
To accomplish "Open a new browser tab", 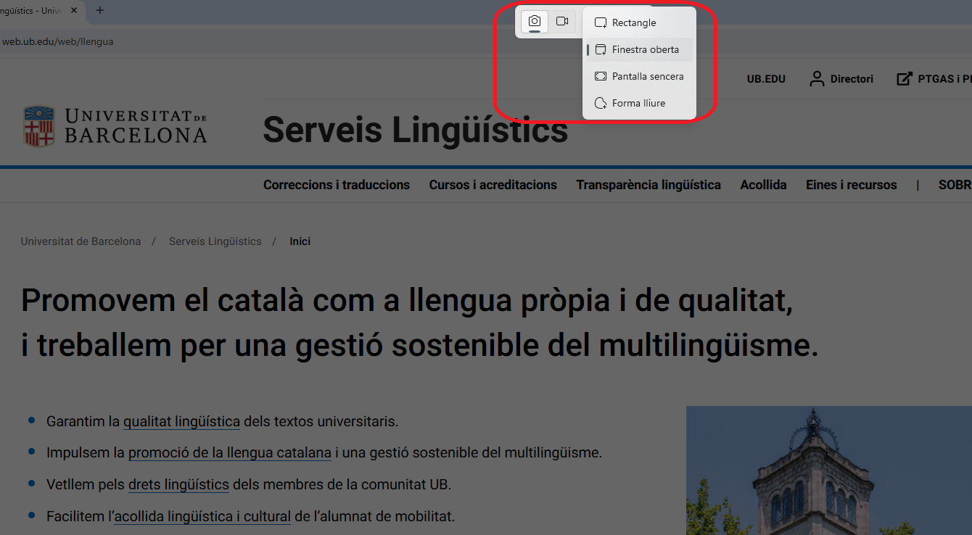I will [100, 10].
